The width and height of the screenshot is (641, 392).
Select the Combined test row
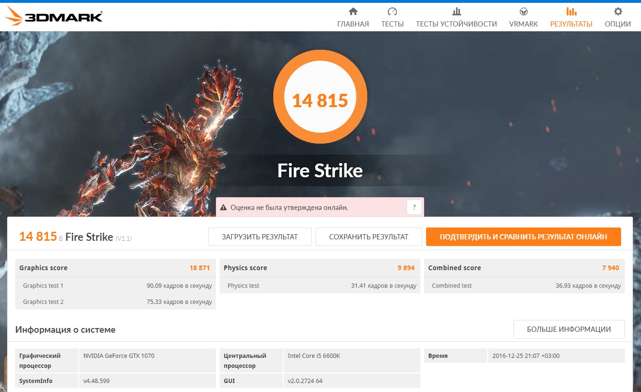524,286
